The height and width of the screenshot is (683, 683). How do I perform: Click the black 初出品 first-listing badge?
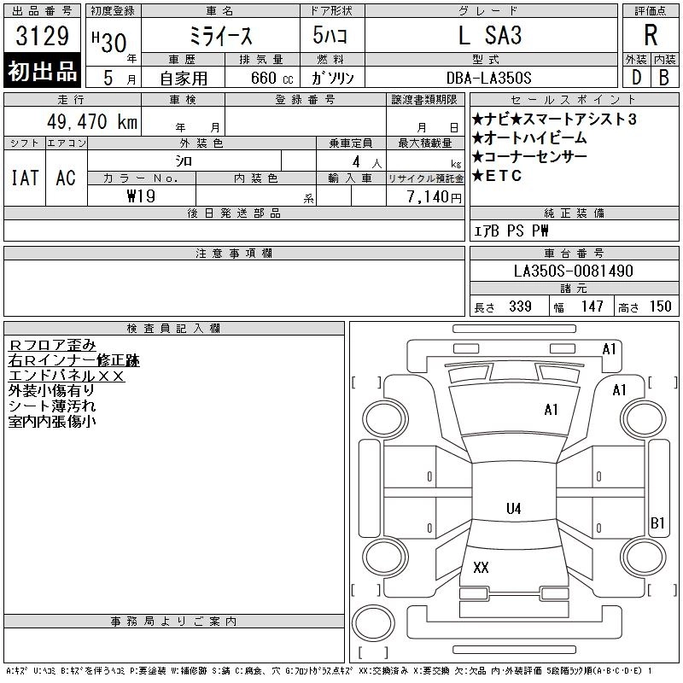tap(43, 72)
